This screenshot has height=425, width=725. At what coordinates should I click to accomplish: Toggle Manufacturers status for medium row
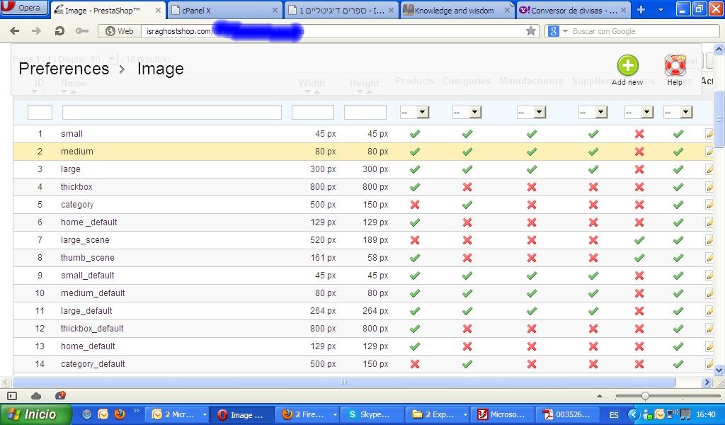[532, 151]
